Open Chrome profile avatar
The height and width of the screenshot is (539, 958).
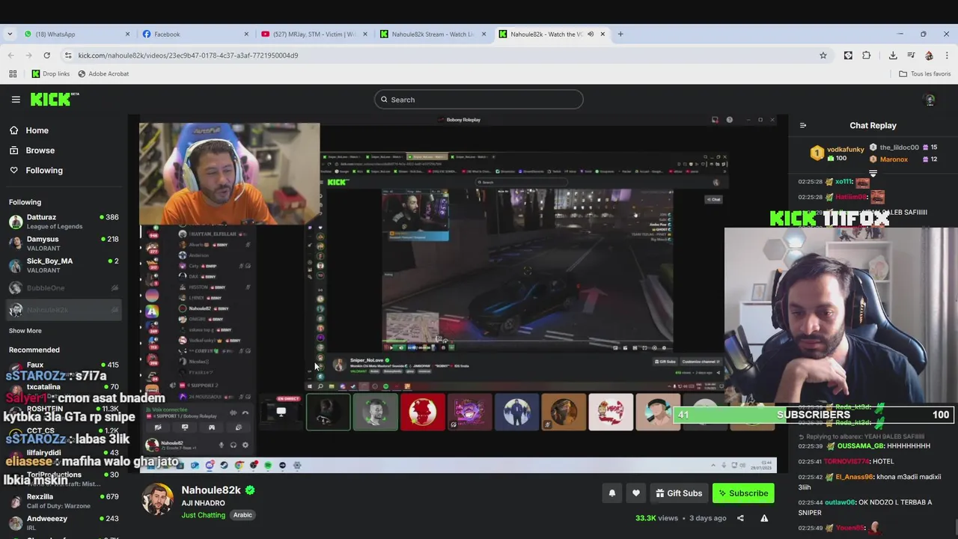click(929, 55)
